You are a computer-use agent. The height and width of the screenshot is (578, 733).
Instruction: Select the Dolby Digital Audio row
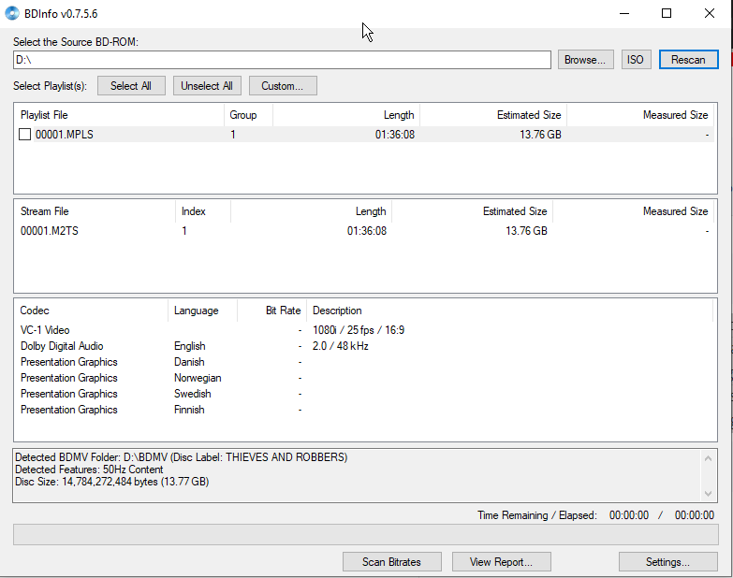coord(365,346)
